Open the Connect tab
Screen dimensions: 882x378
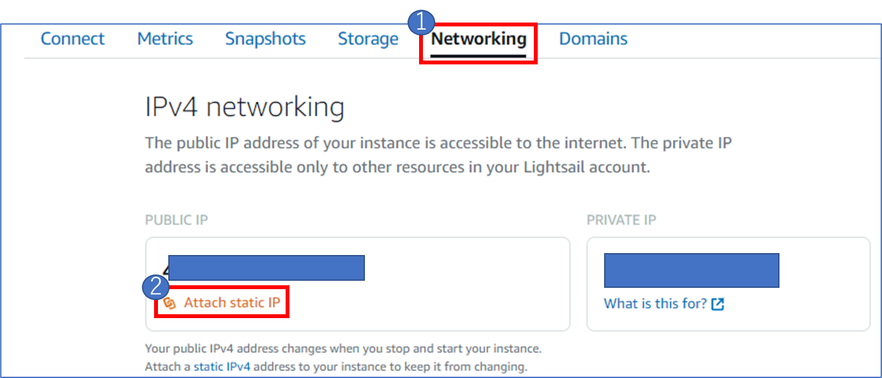72,39
